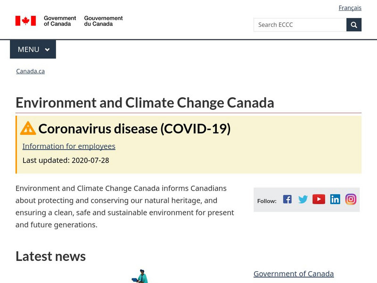Open the Twitter bird icon
Image resolution: width=377 pixels, height=283 pixels.
[x=303, y=200]
